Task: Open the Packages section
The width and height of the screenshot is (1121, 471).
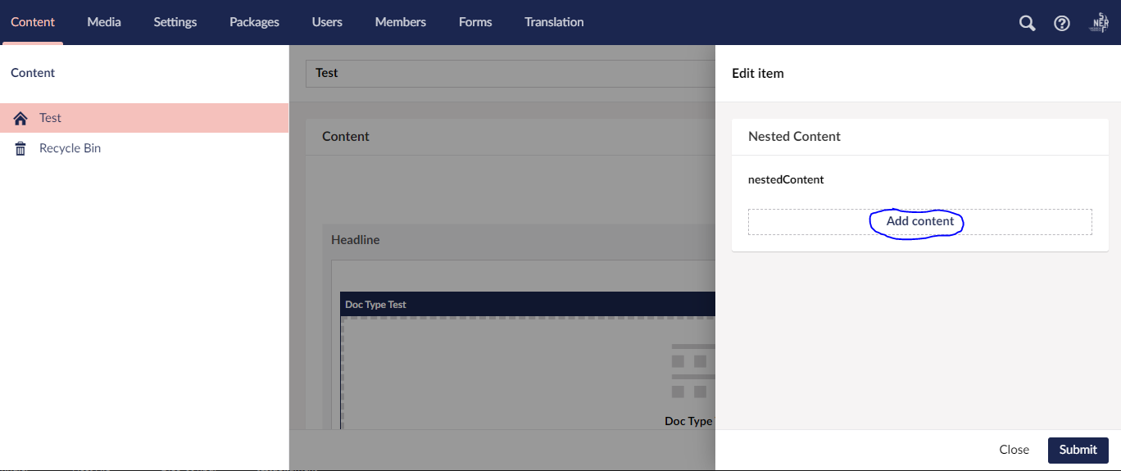Action: (254, 22)
